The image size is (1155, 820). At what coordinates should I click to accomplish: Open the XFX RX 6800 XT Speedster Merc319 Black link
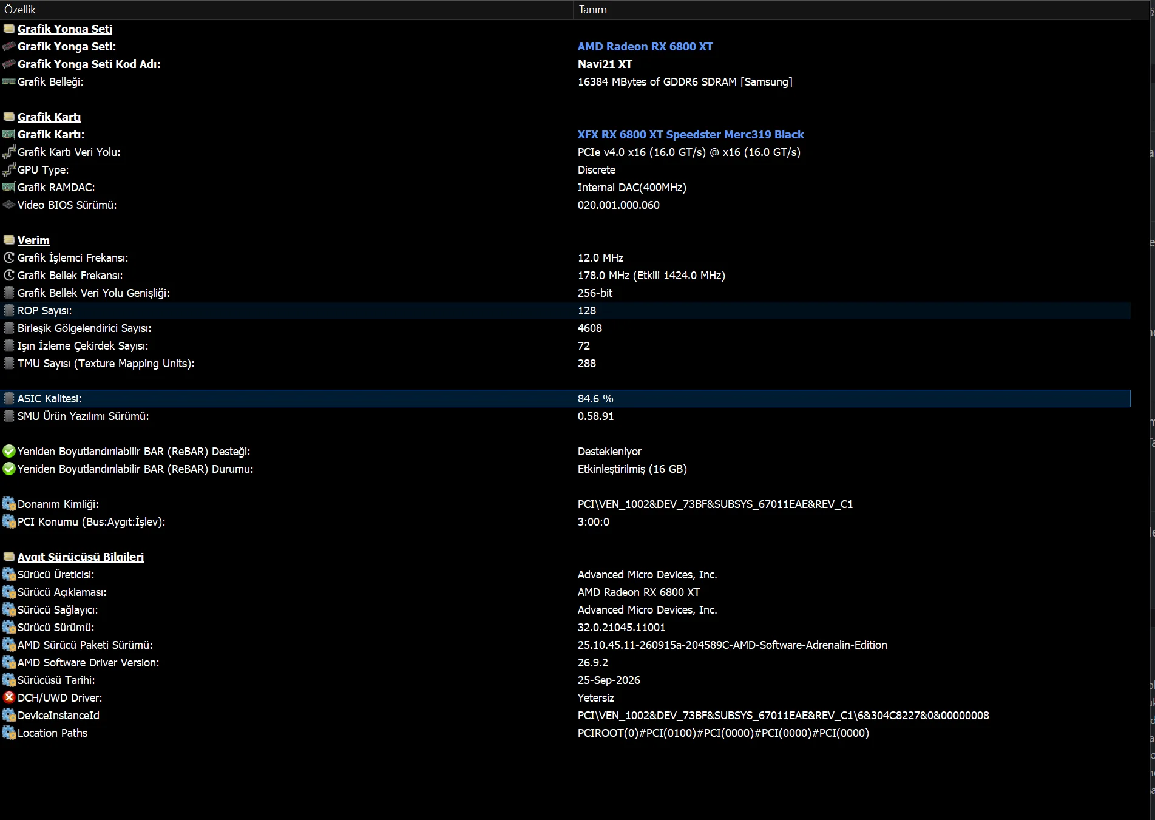pos(691,134)
